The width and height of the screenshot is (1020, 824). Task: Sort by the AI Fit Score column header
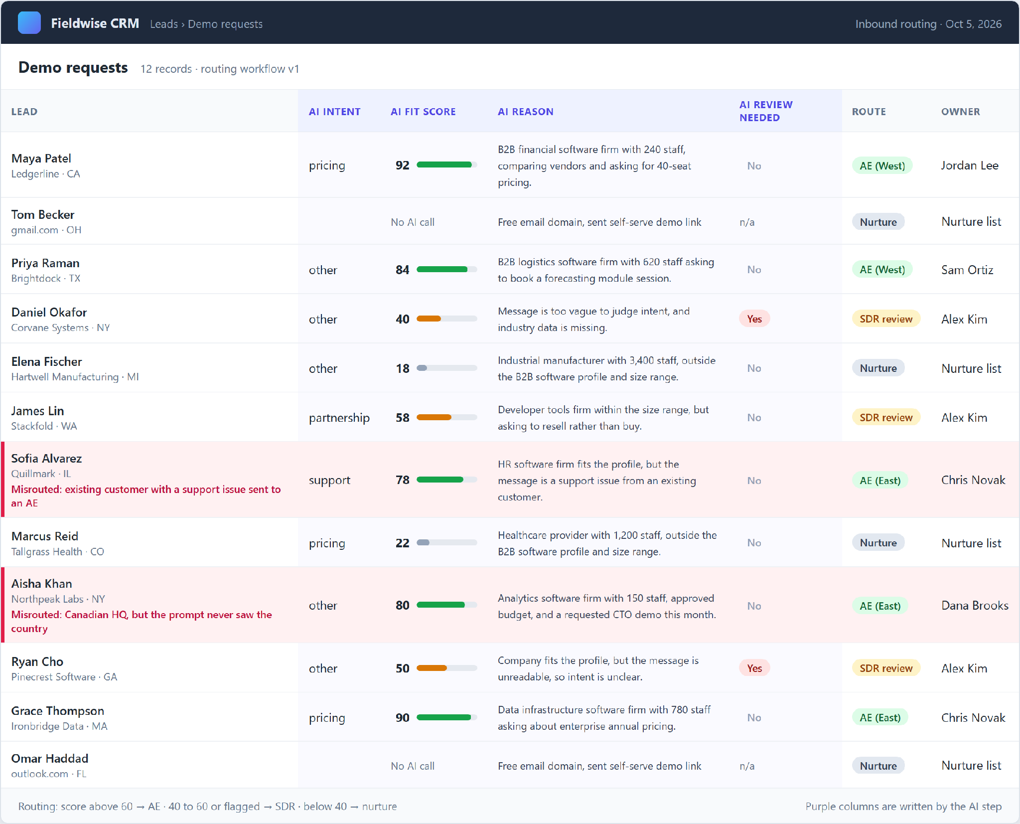click(423, 112)
